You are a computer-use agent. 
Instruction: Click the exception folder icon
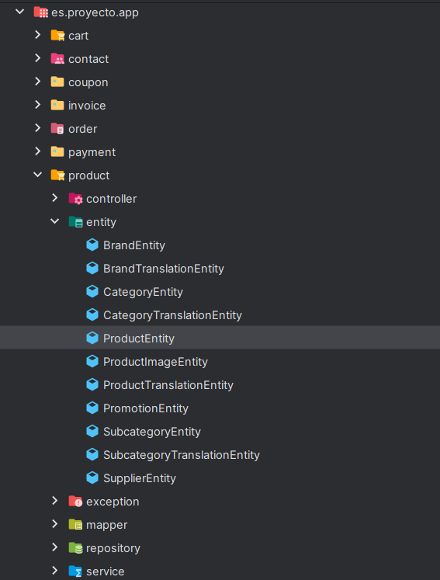[x=76, y=502]
